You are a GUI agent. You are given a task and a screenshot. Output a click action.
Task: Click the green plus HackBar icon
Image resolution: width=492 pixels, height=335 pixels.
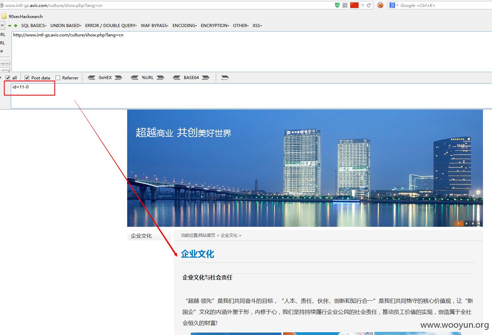[16, 26]
